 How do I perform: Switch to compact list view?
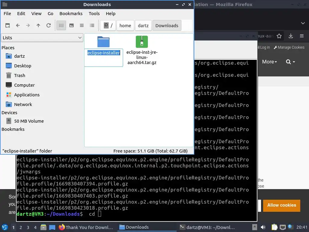point(82,25)
